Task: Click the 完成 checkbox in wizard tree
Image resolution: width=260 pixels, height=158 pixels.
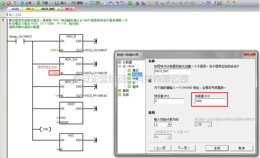Action: pyautogui.click(x=120, y=95)
